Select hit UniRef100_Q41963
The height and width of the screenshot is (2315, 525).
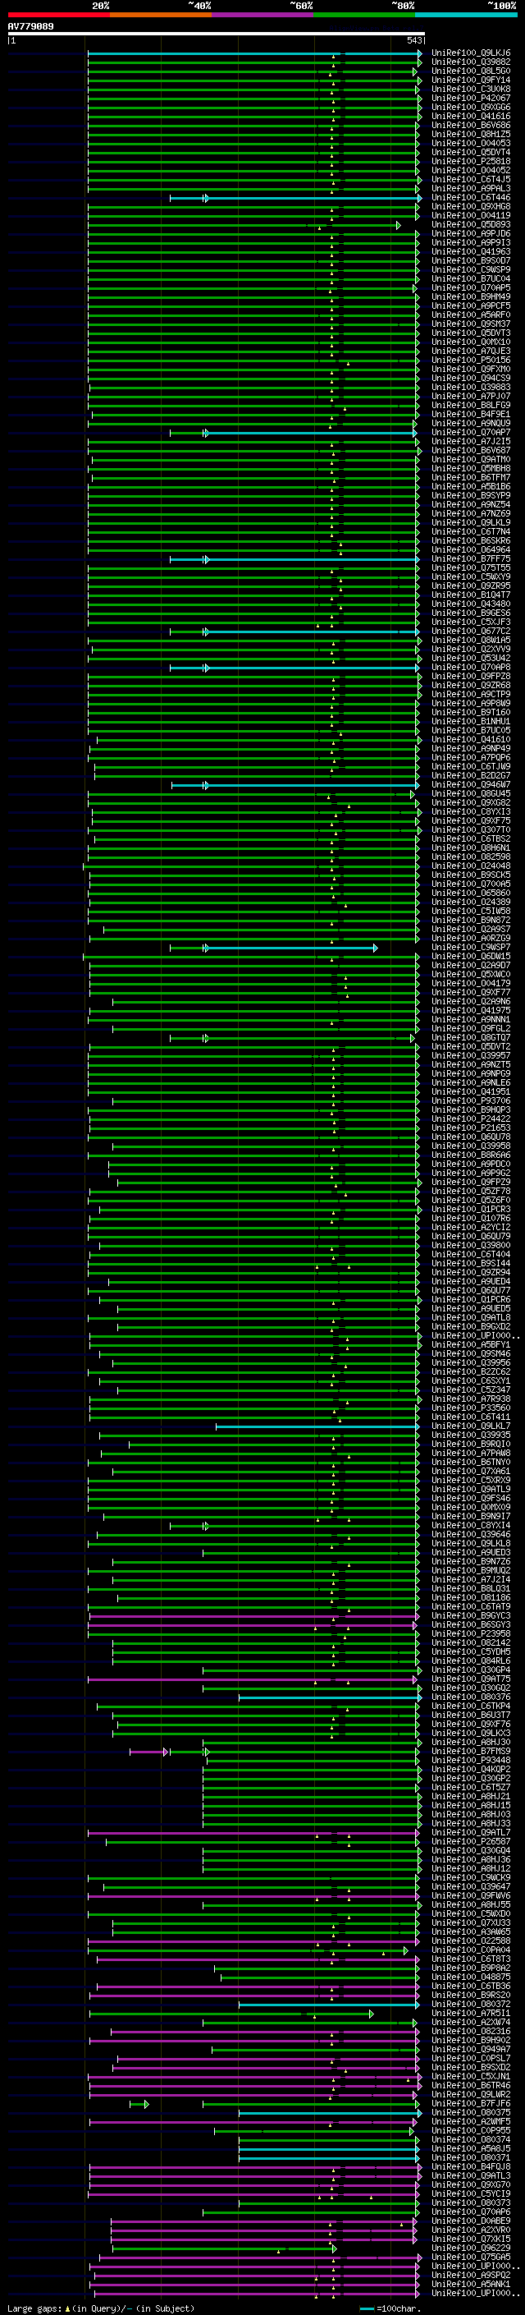[471, 251]
